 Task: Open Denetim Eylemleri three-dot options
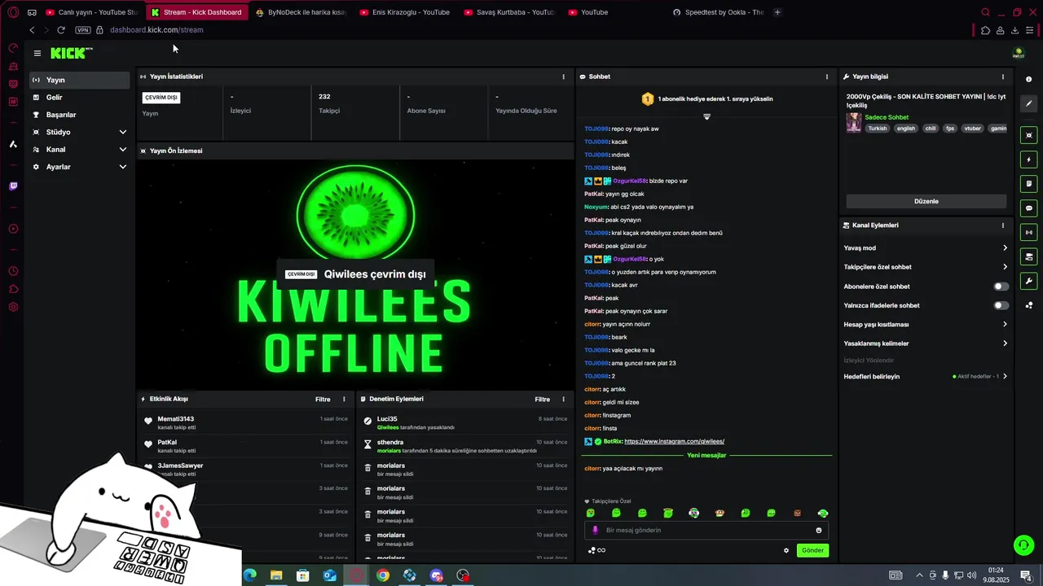(563, 400)
